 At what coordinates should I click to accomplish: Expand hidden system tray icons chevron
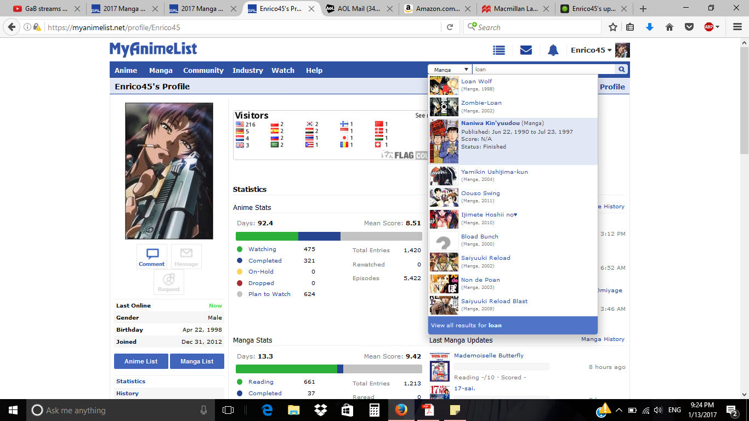(x=619, y=410)
